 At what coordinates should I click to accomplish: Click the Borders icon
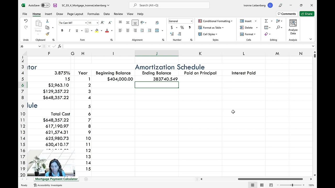click(87, 31)
